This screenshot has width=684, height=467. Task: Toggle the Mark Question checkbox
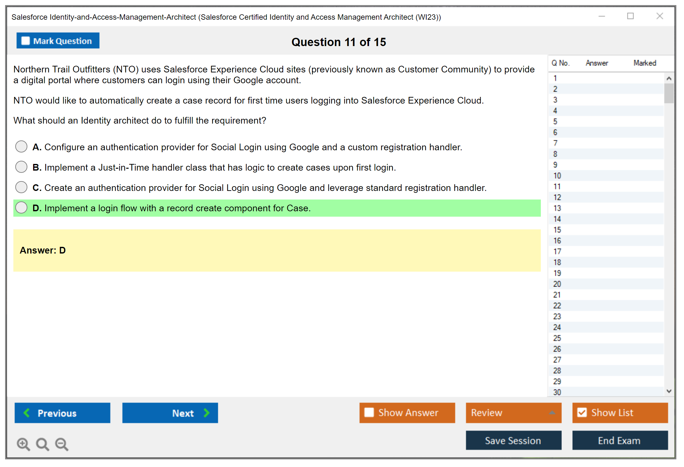[25, 41]
